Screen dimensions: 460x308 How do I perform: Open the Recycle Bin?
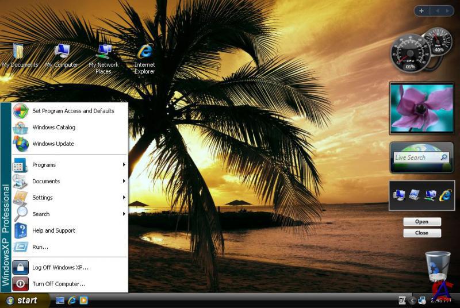click(x=438, y=265)
